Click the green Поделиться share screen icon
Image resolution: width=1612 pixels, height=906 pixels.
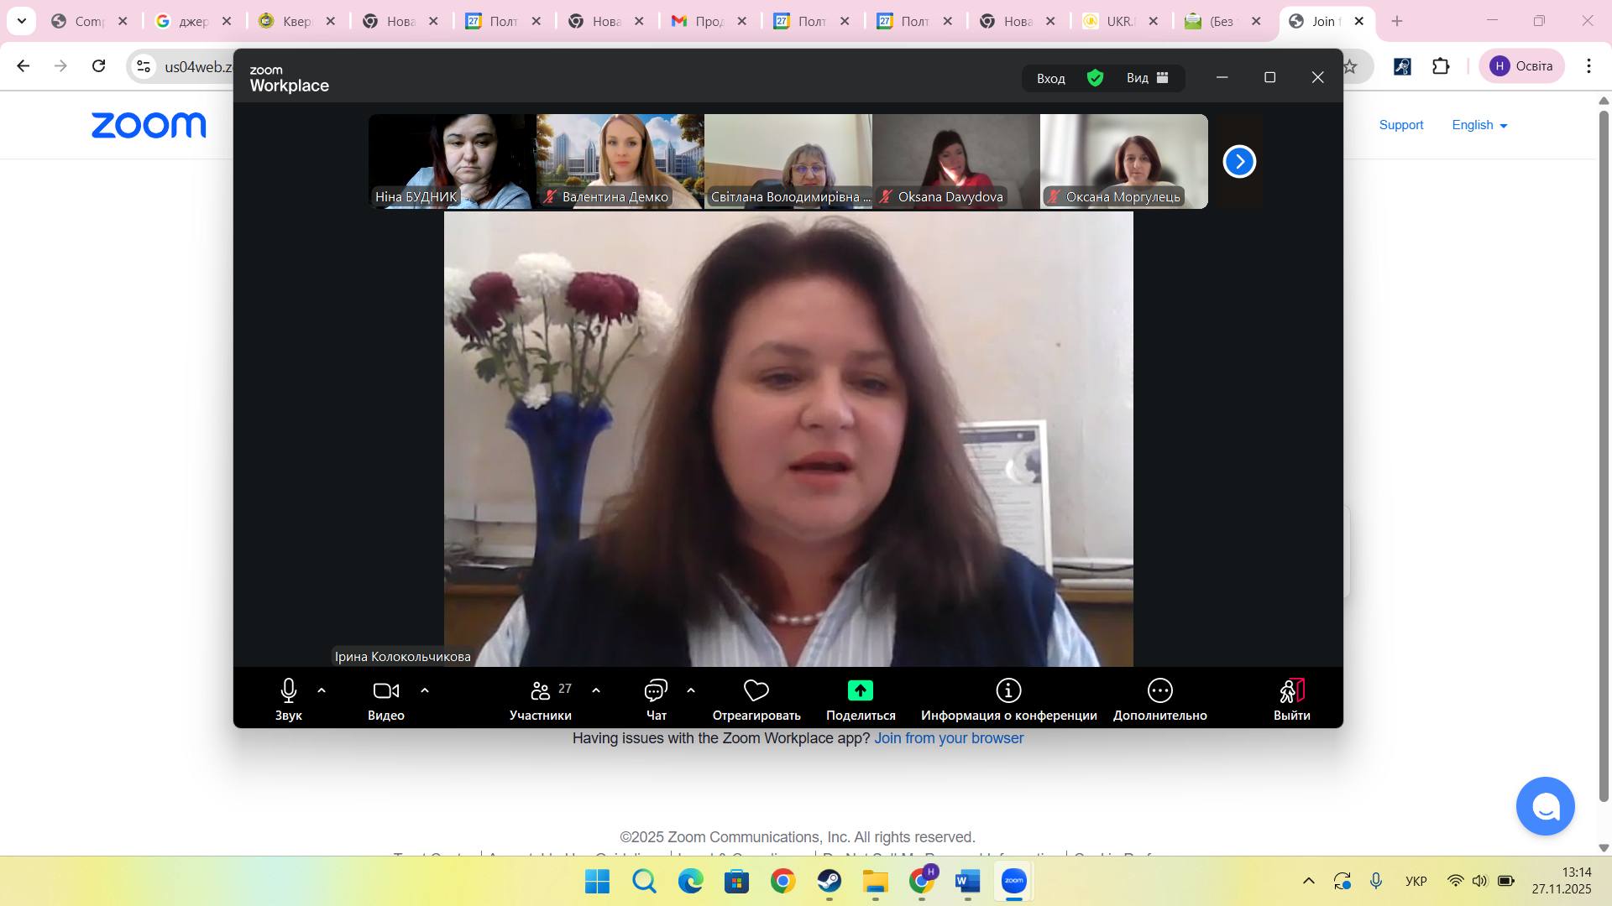pyautogui.click(x=860, y=690)
